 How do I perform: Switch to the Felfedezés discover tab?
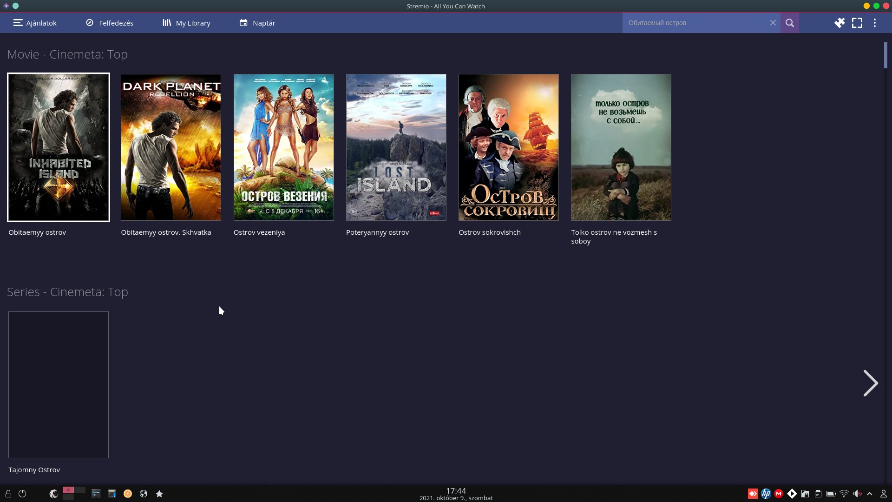click(x=110, y=23)
